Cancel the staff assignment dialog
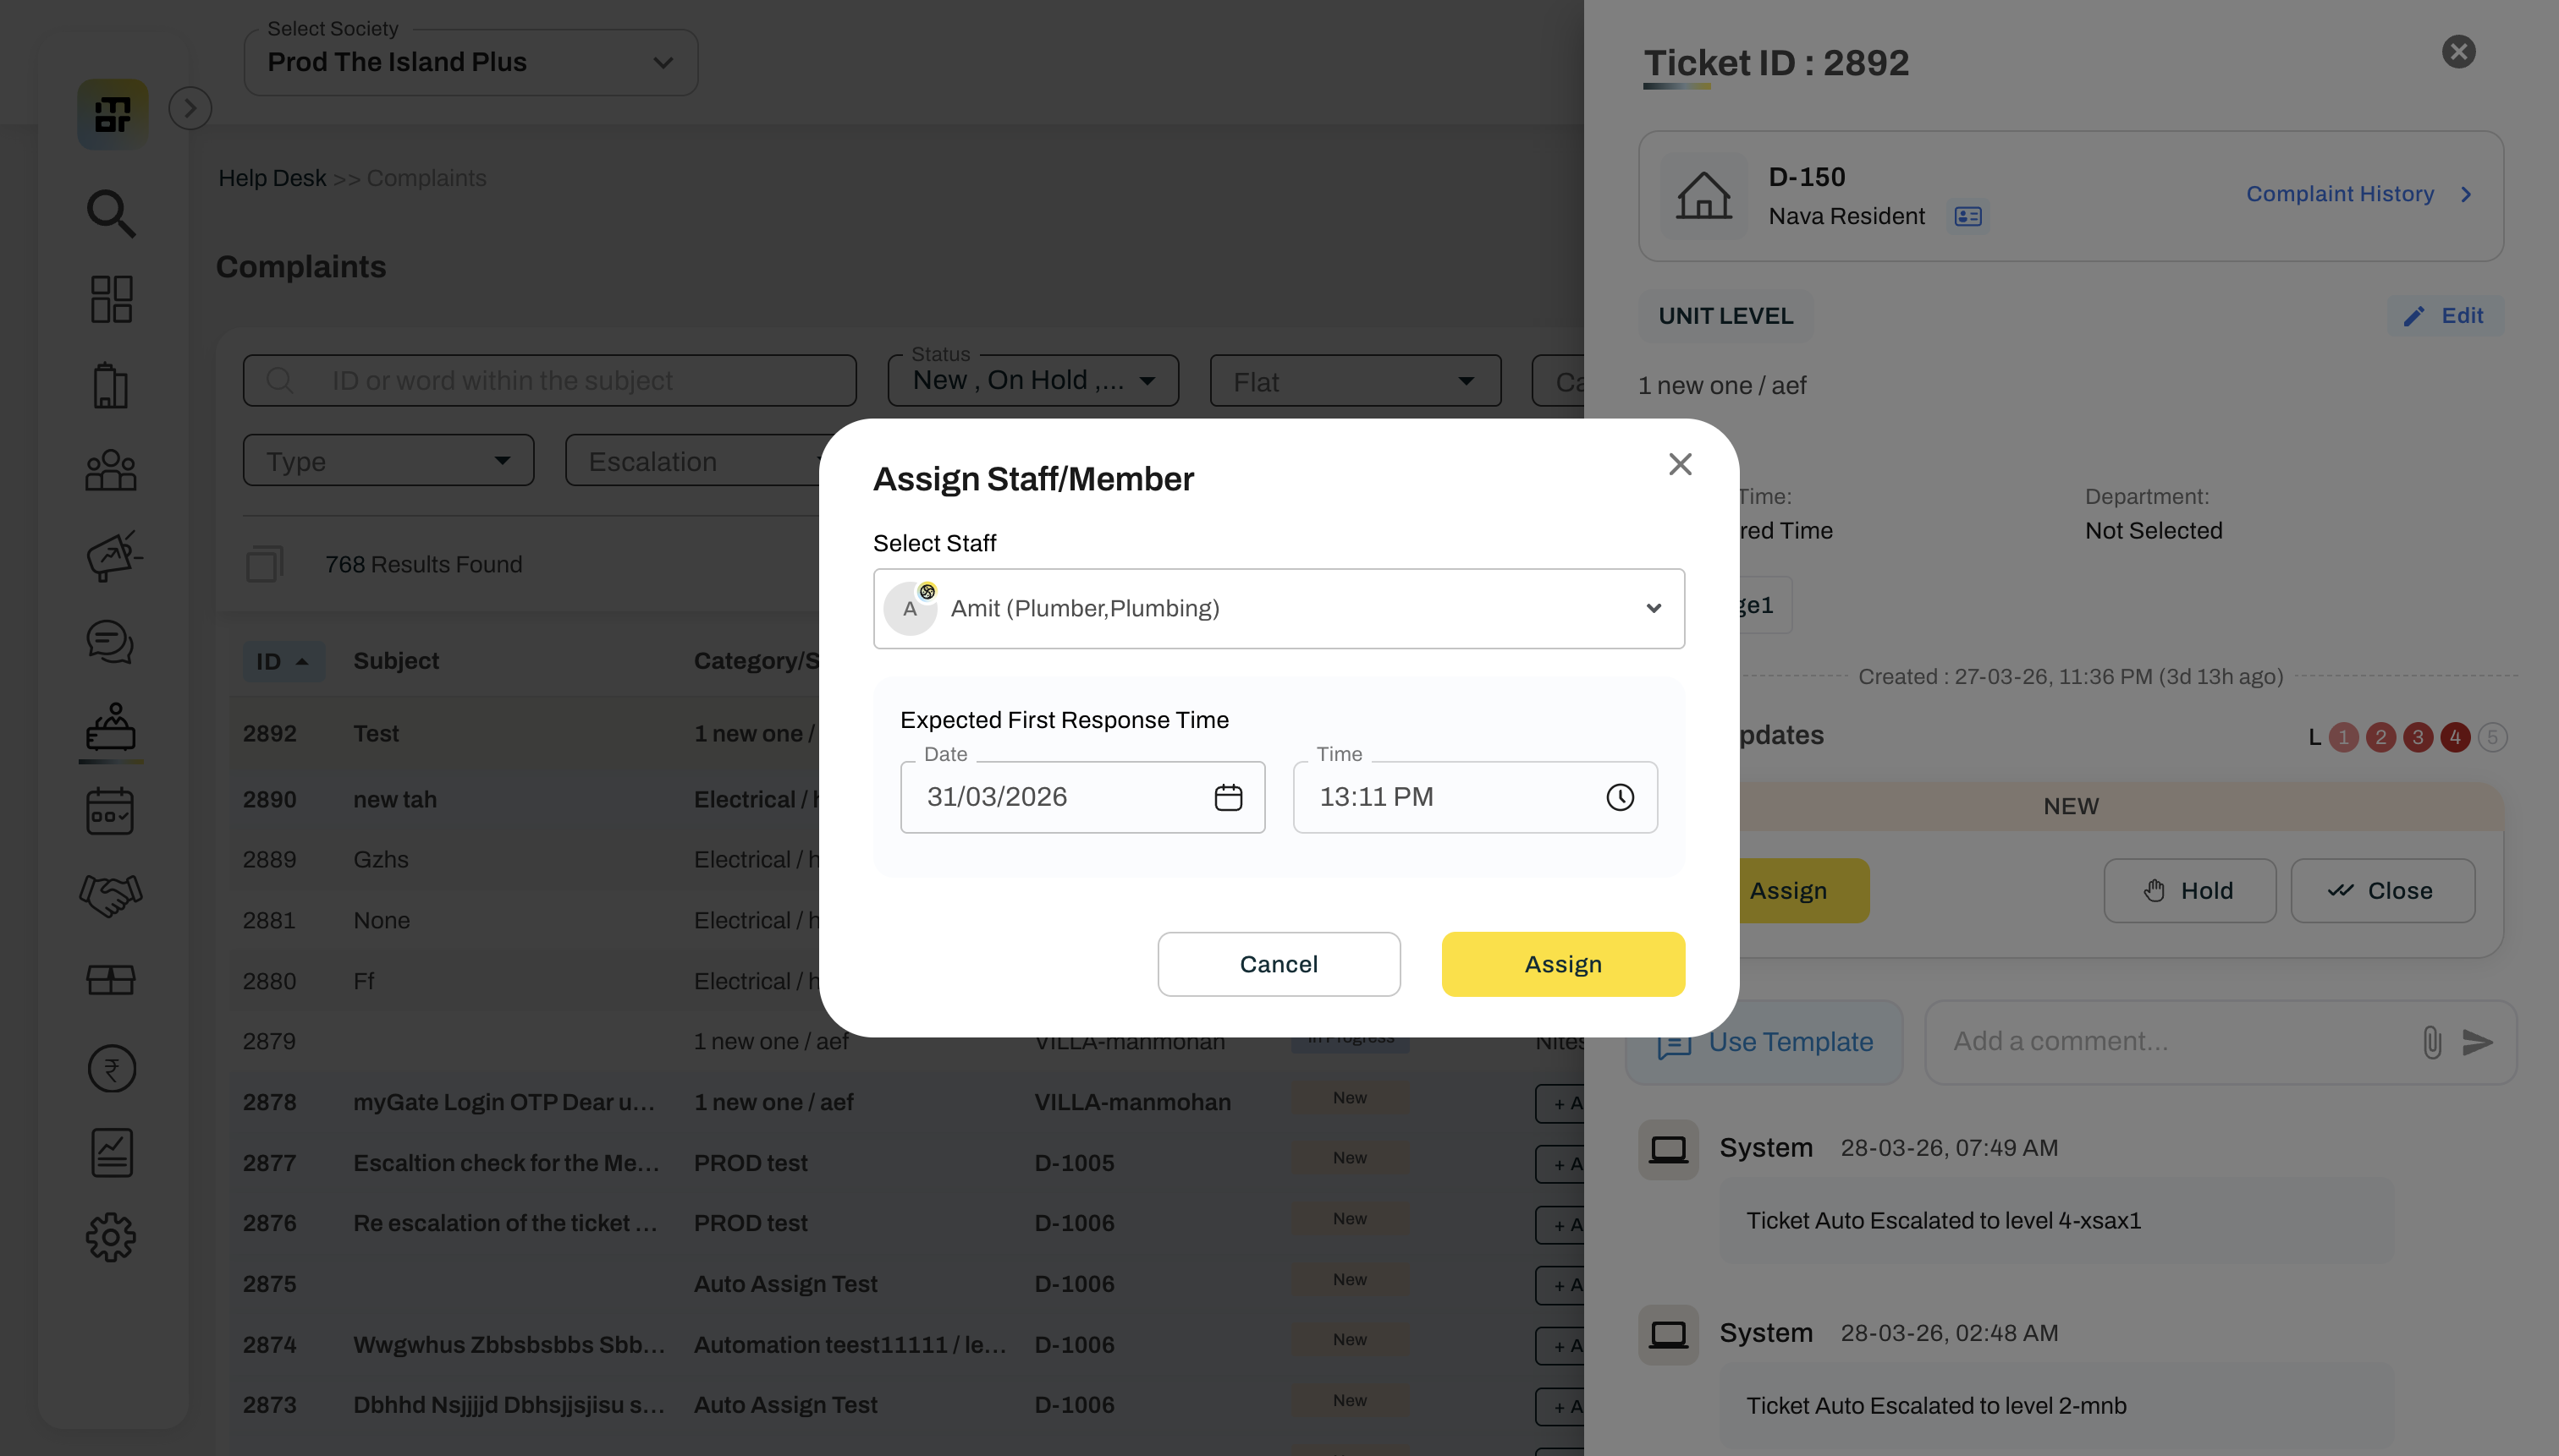The image size is (2559, 1456). [x=1279, y=964]
